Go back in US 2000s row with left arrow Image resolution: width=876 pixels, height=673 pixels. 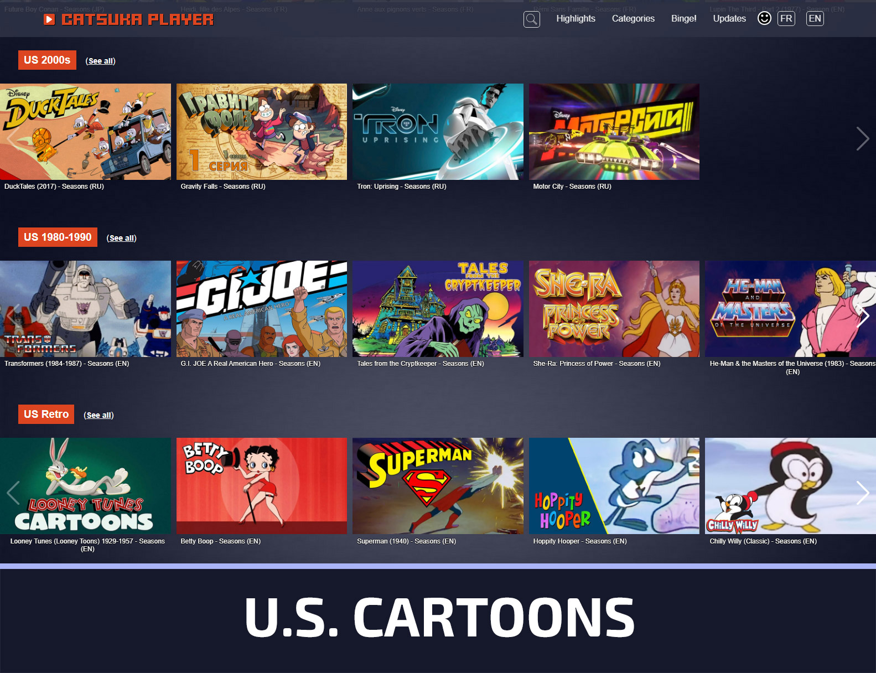(x=13, y=138)
